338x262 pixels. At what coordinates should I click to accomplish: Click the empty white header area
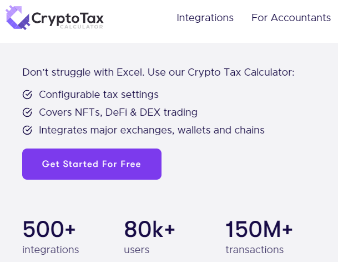coord(140,22)
